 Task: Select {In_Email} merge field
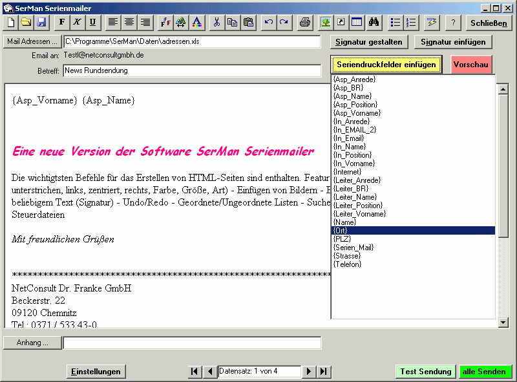click(413, 138)
